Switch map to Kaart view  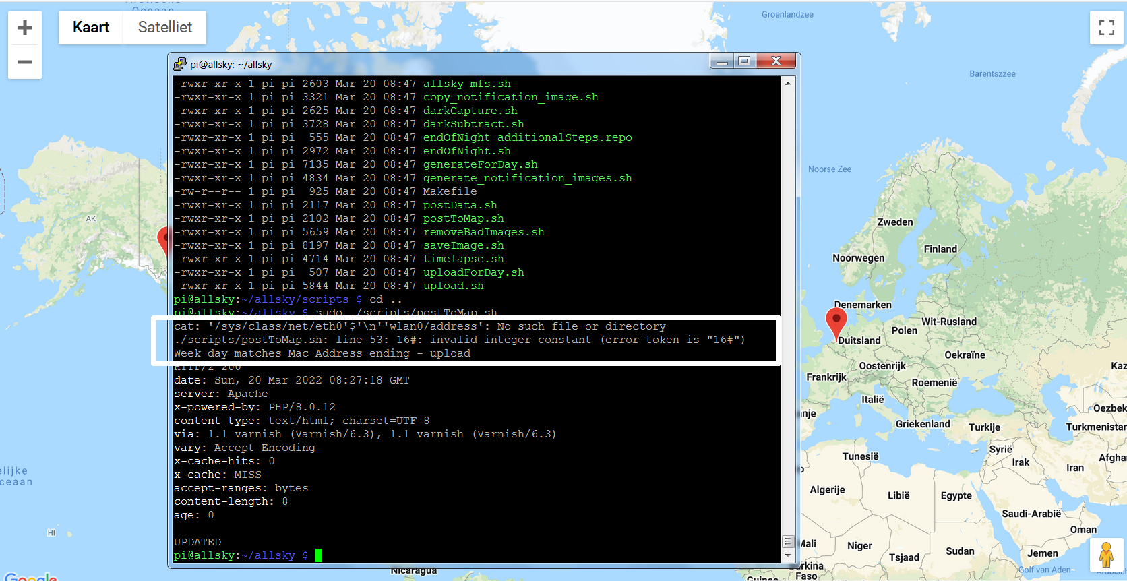[x=91, y=28]
